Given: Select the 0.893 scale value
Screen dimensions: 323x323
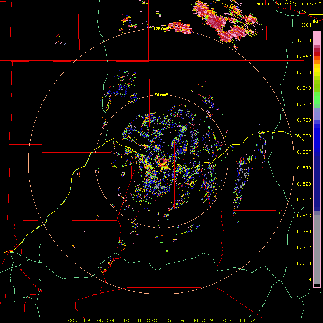Looking at the screenshot, I should pyautogui.click(x=304, y=72).
